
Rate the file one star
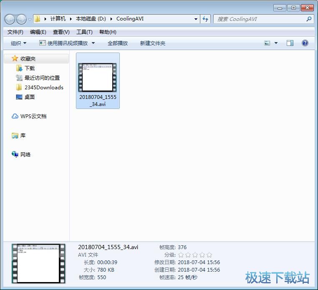(181, 255)
